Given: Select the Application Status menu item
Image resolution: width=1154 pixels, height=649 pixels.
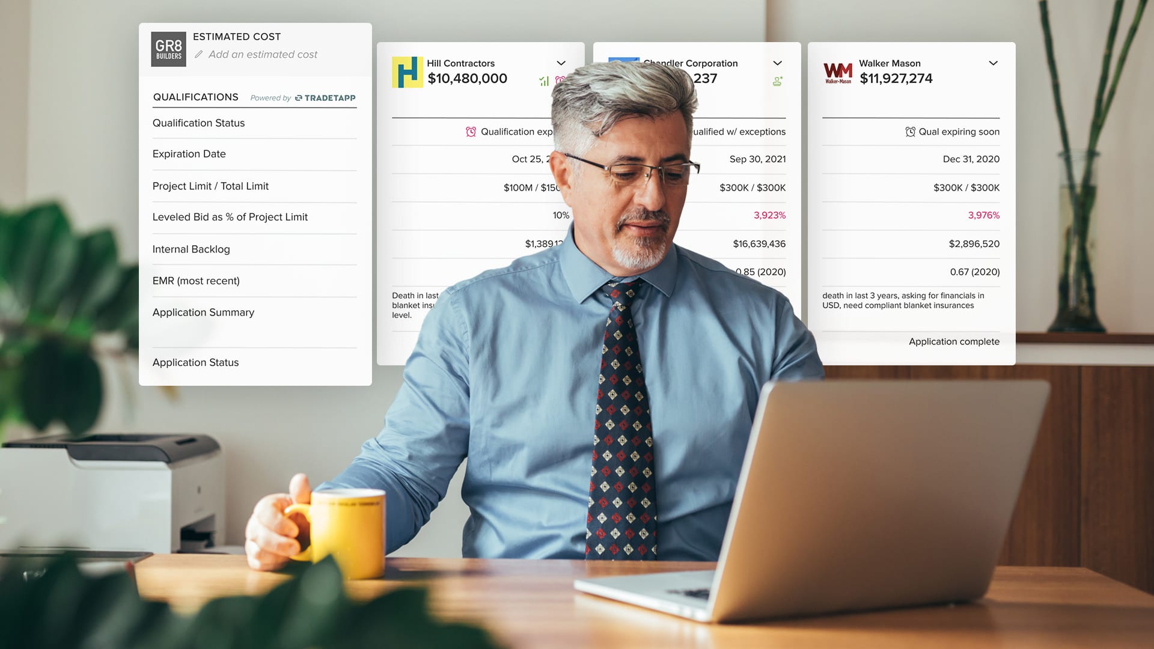Looking at the screenshot, I should pyautogui.click(x=196, y=362).
